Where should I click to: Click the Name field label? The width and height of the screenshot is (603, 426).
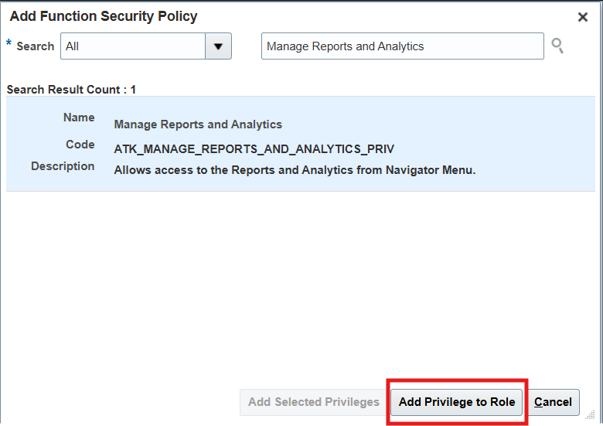point(79,118)
